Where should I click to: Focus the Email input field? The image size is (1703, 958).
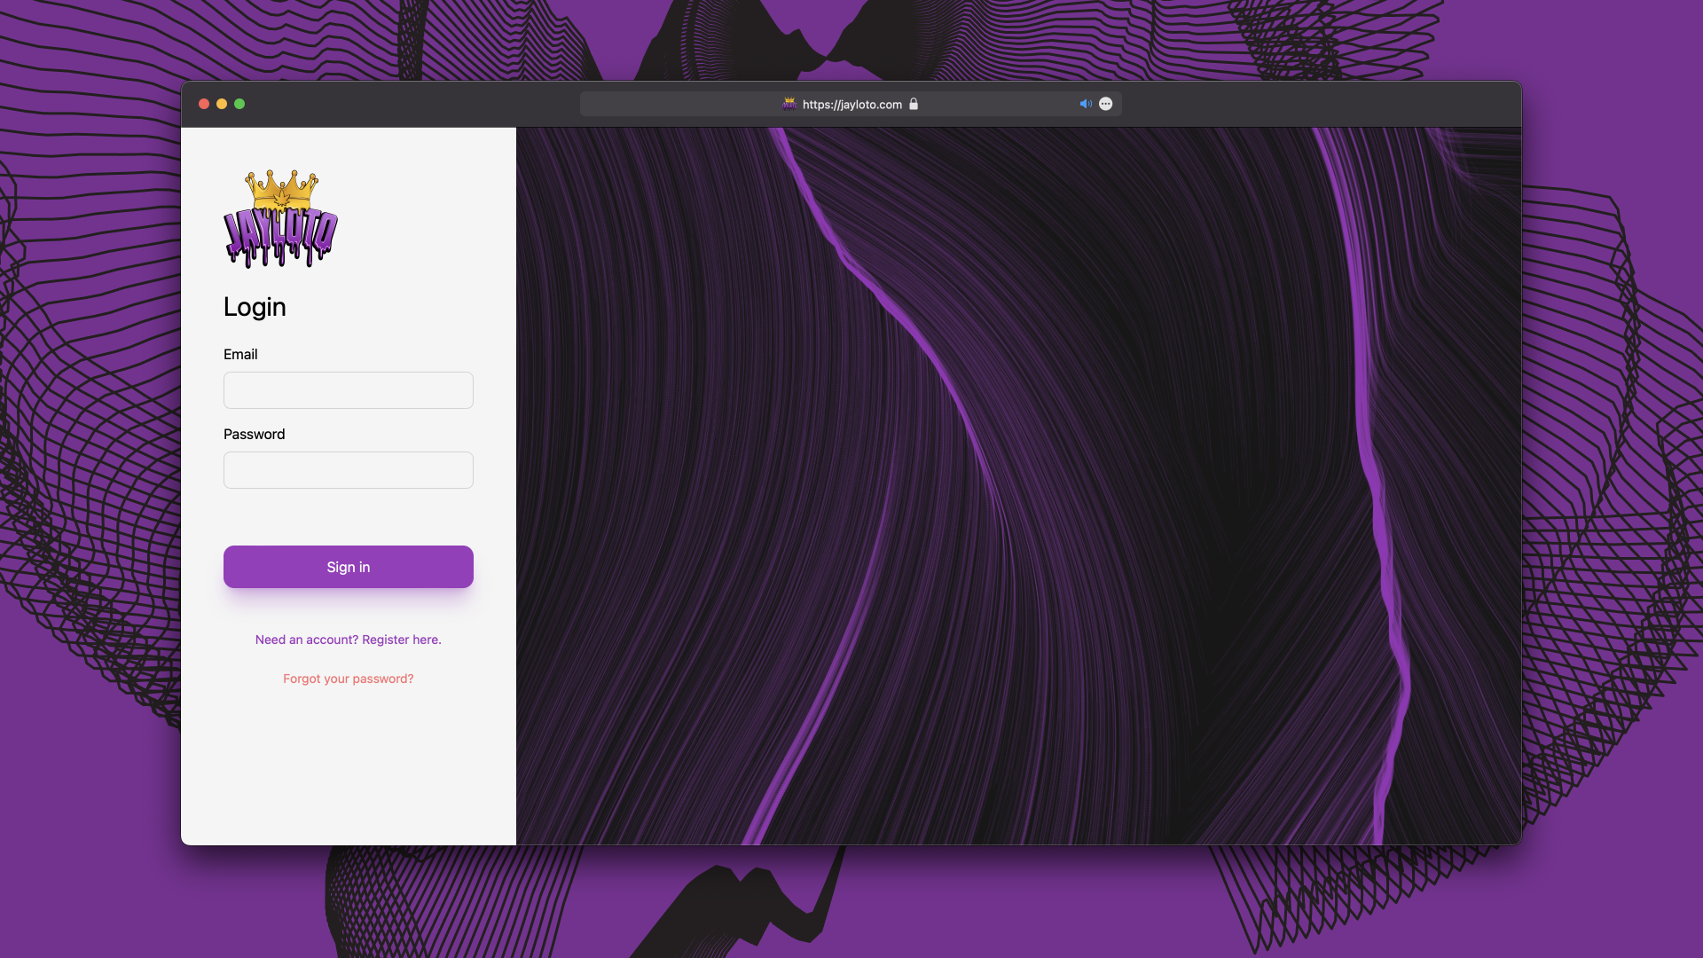click(349, 390)
